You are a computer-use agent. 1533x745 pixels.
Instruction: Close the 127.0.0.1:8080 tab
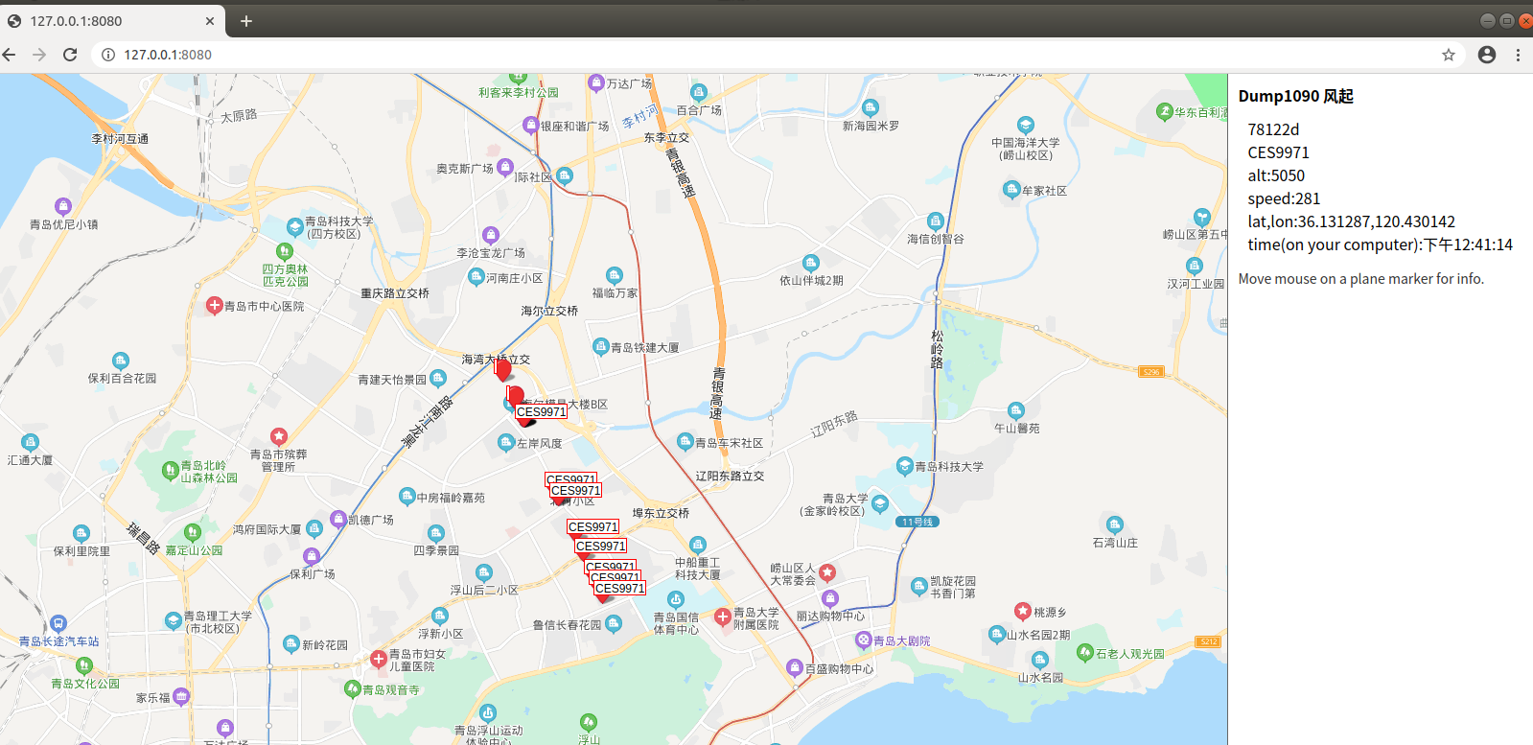[x=210, y=20]
